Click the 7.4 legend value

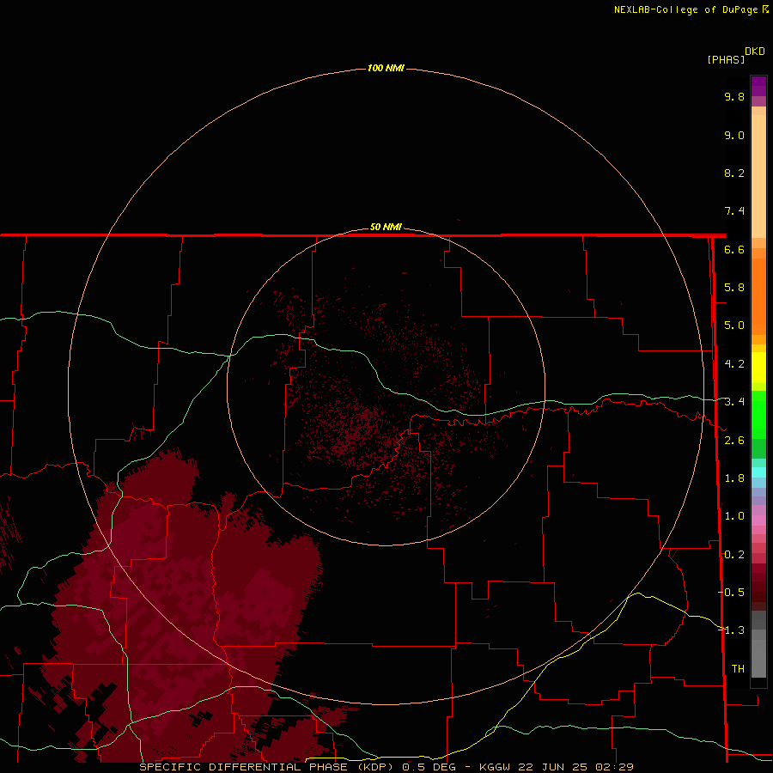(x=734, y=211)
